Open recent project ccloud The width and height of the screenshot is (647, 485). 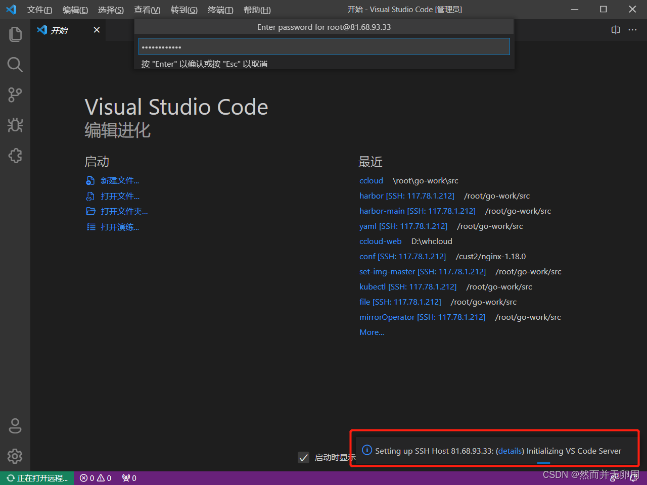pyautogui.click(x=371, y=181)
